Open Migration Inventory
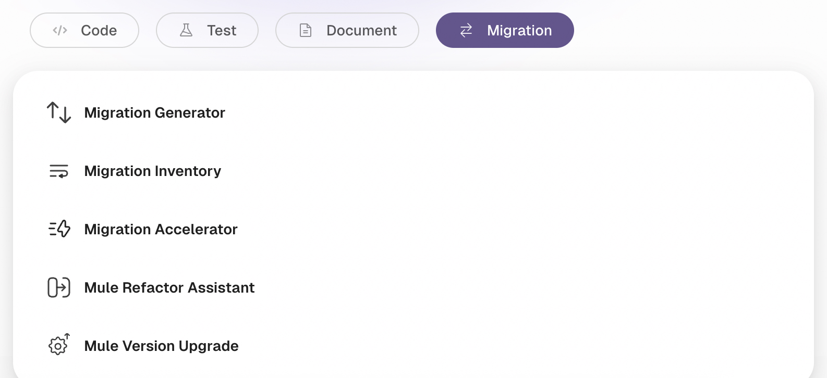The height and width of the screenshot is (378, 827). click(153, 171)
